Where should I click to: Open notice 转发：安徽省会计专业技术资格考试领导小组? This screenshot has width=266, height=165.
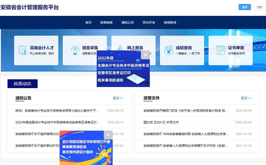point(57,111)
